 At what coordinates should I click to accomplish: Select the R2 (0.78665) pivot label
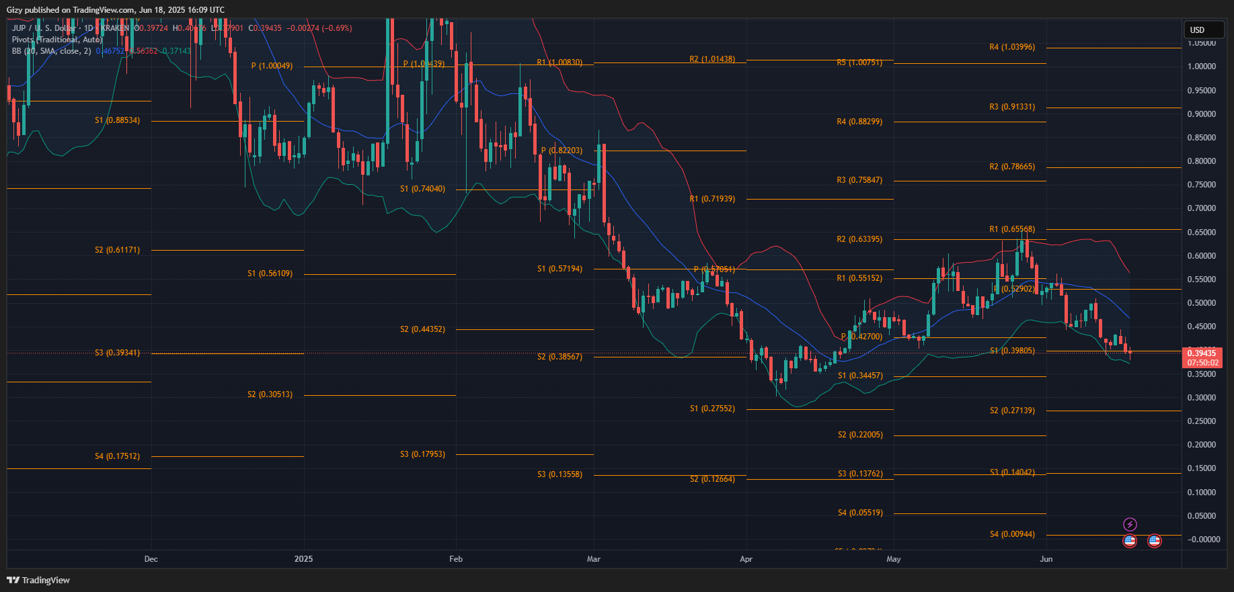pos(1011,167)
